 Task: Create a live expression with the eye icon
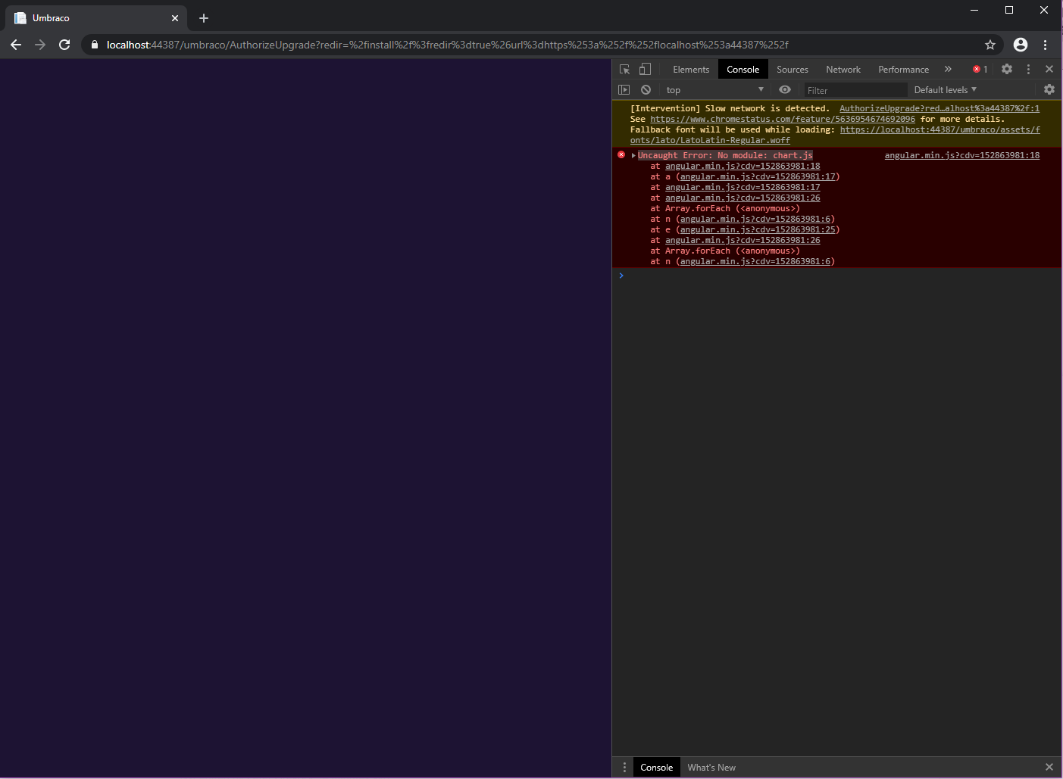[x=785, y=89]
